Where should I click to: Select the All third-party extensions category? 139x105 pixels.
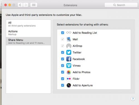coord(28,24)
